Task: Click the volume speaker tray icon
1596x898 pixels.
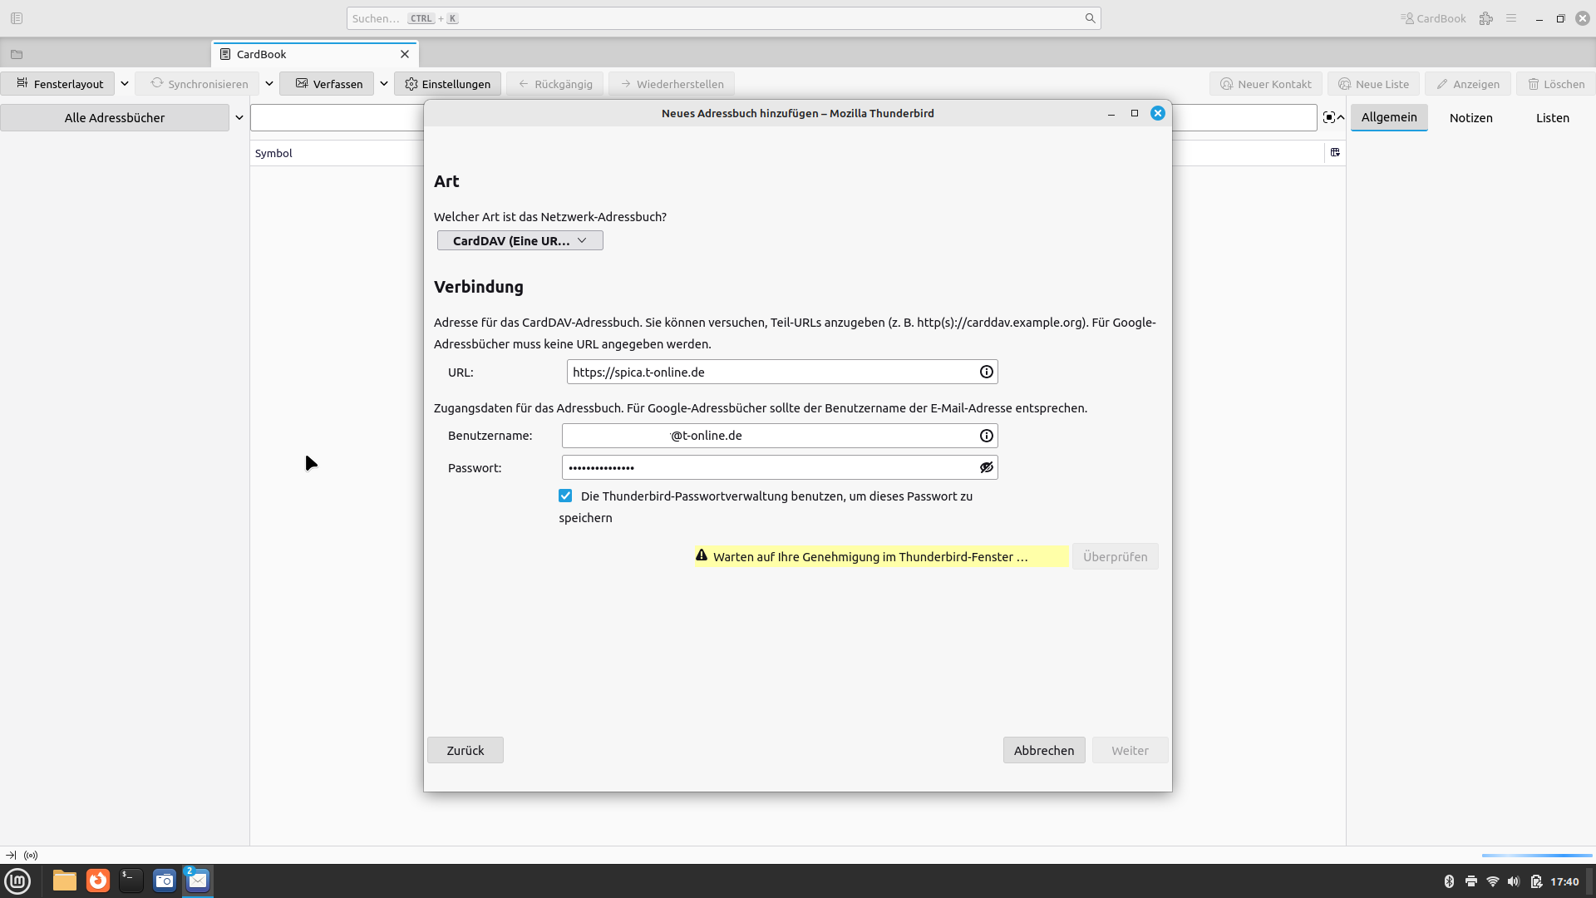Action: [x=1514, y=881]
